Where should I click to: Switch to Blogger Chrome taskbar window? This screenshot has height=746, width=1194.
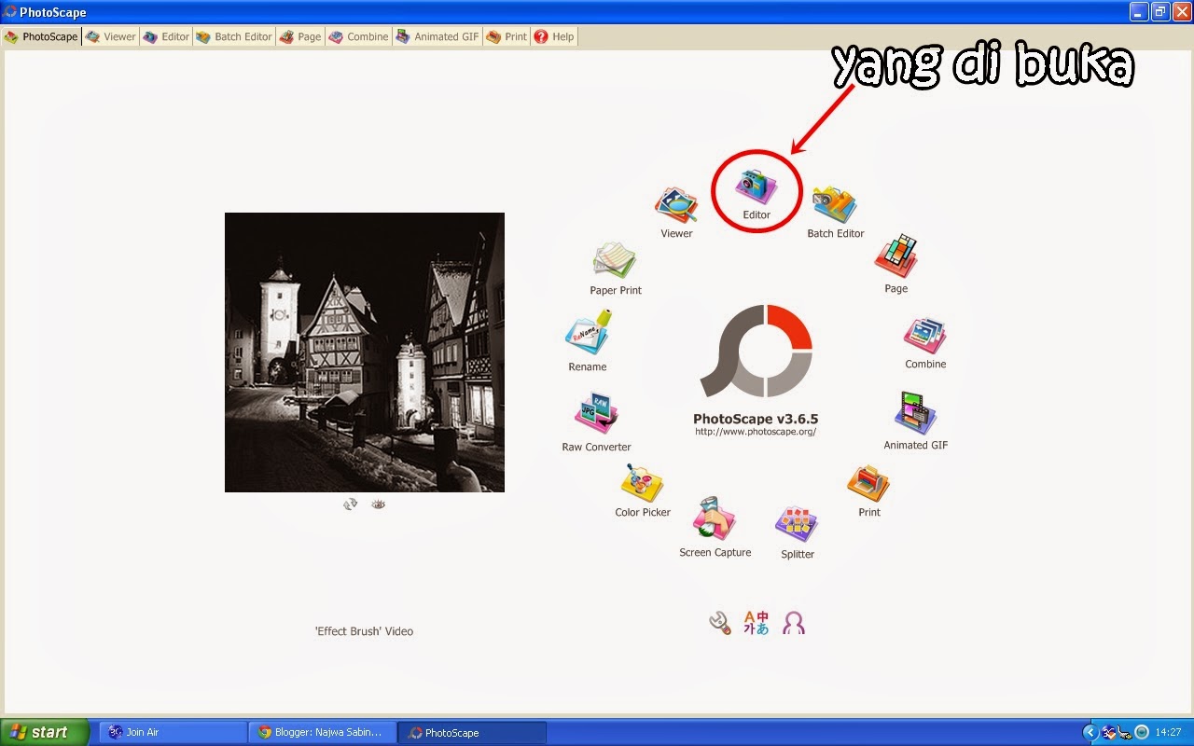(x=322, y=732)
